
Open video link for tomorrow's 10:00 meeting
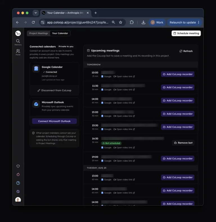(x=124, y=76)
